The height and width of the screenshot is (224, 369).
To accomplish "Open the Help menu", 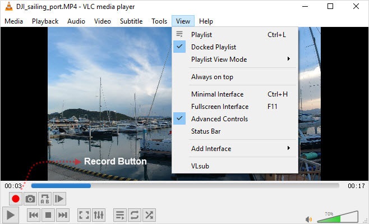I will (206, 21).
